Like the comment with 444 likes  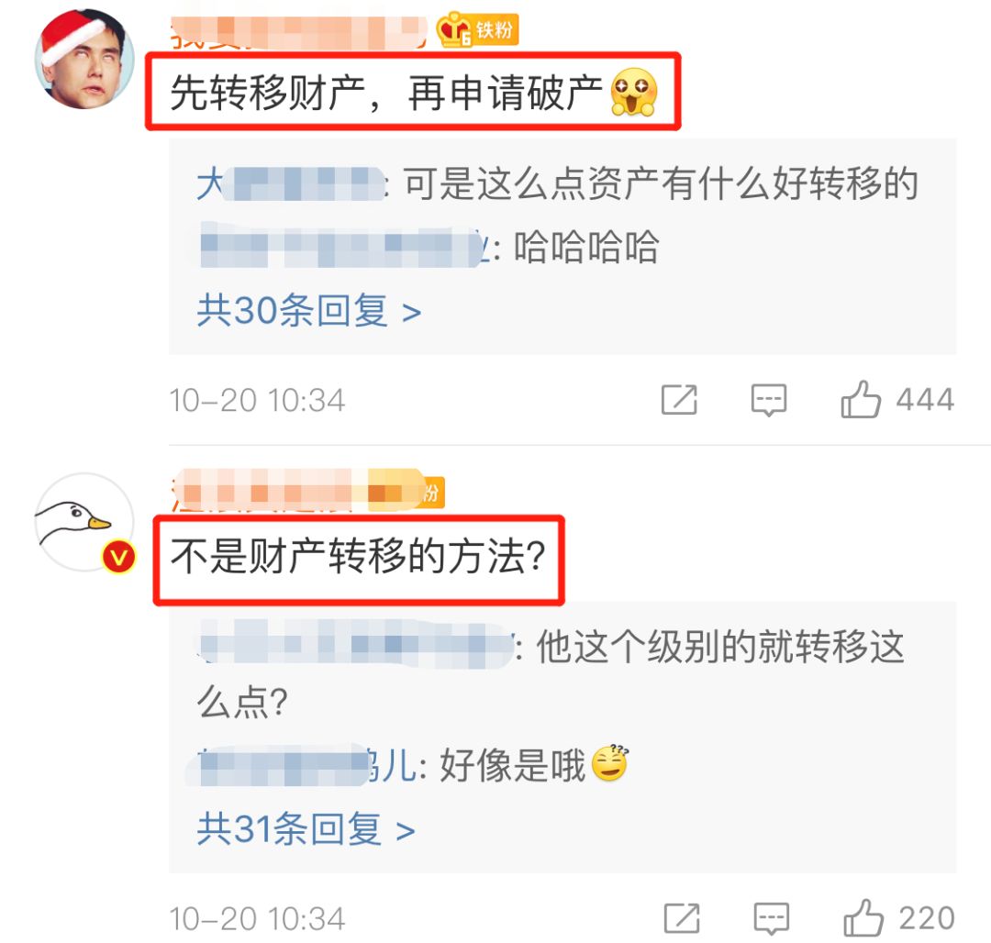coord(860,399)
